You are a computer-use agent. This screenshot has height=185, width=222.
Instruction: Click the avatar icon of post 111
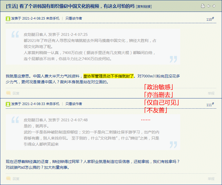coord(8,104)
